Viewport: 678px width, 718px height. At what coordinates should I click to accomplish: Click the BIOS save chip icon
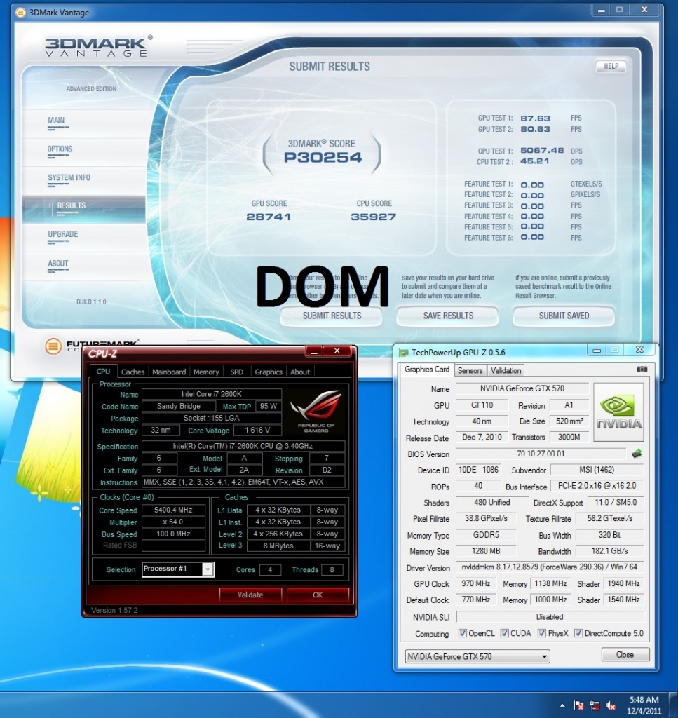(x=637, y=454)
